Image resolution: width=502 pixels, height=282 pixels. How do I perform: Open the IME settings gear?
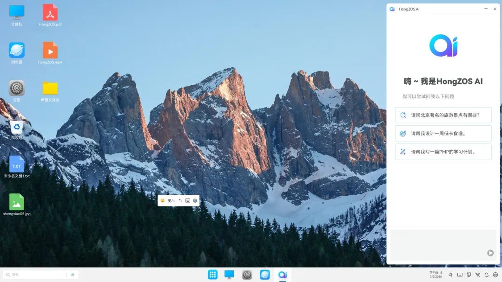(x=195, y=200)
